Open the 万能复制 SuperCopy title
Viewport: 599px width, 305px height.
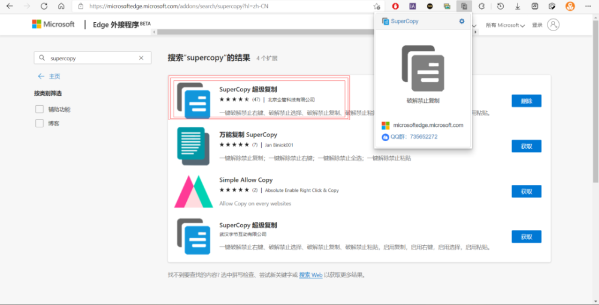pyautogui.click(x=248, y=135)
